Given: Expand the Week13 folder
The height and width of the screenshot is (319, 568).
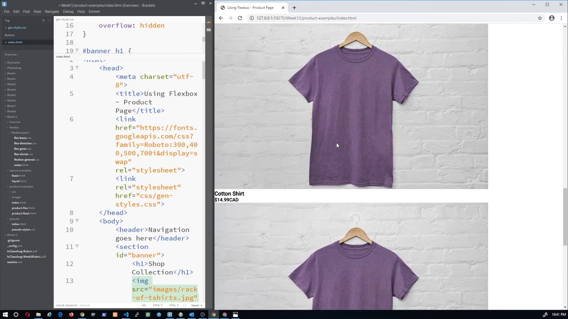Looking at the screenshot, I should (x=11, y=235).
